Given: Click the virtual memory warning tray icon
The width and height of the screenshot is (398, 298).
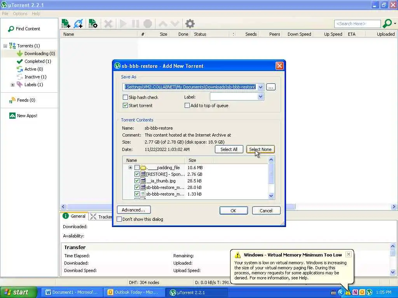Looking at the screenshot, I should (348, 293).
